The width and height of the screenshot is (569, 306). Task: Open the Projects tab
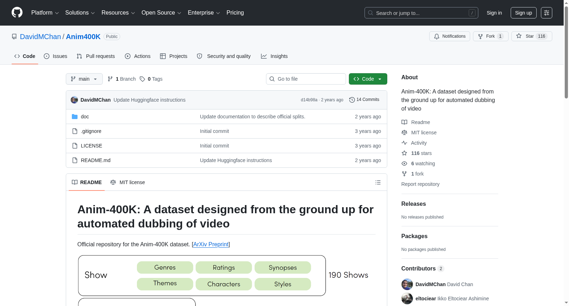point(174,56)
